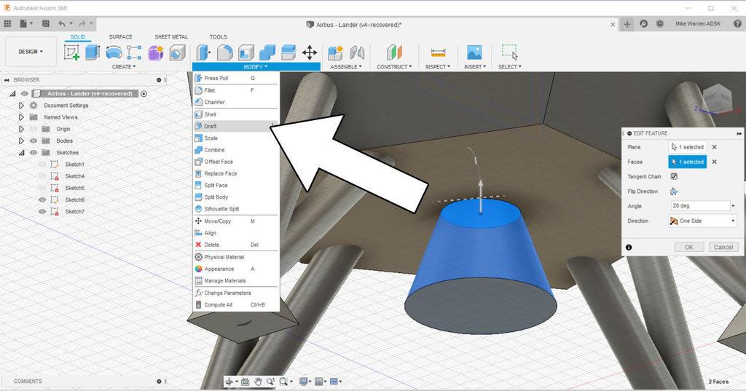Screen dimensions: 746x391
Task: Toggle the Tangent Chain checkbox
Action: (x=674, y=176)
